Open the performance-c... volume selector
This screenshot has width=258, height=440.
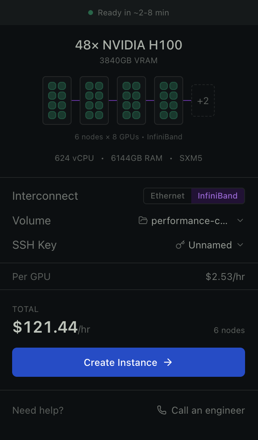[189, 221]
